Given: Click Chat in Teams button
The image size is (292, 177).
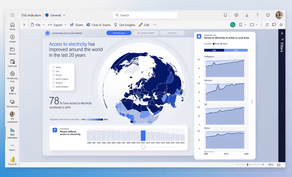Looking at the screenshot, I should pos(98,25).
